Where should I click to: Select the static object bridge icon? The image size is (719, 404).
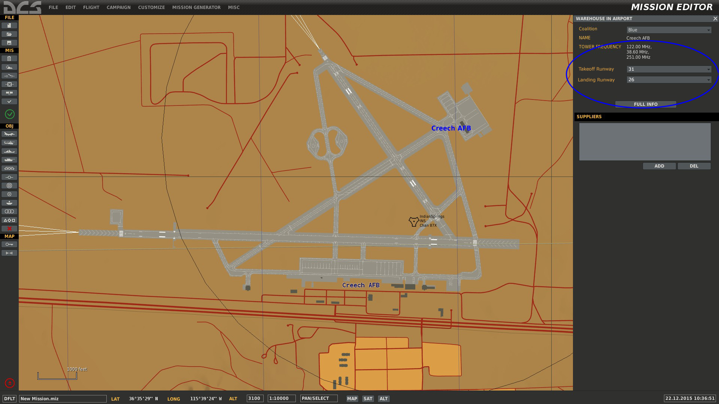tap(9, 168)
